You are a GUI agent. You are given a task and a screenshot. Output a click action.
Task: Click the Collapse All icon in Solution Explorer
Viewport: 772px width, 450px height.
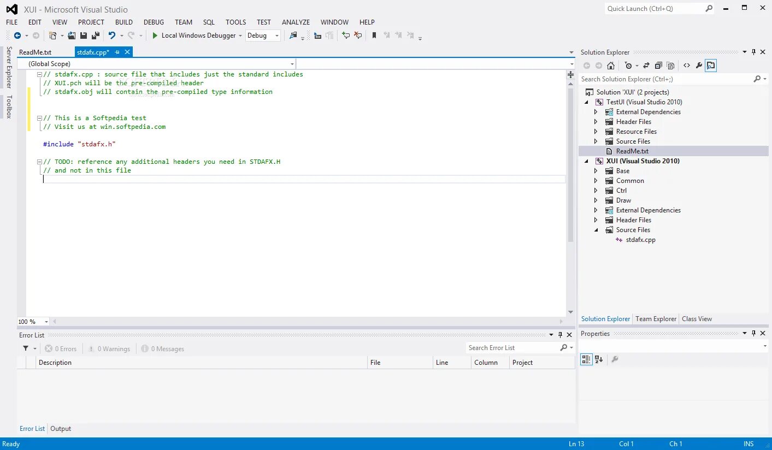point(658,66)
